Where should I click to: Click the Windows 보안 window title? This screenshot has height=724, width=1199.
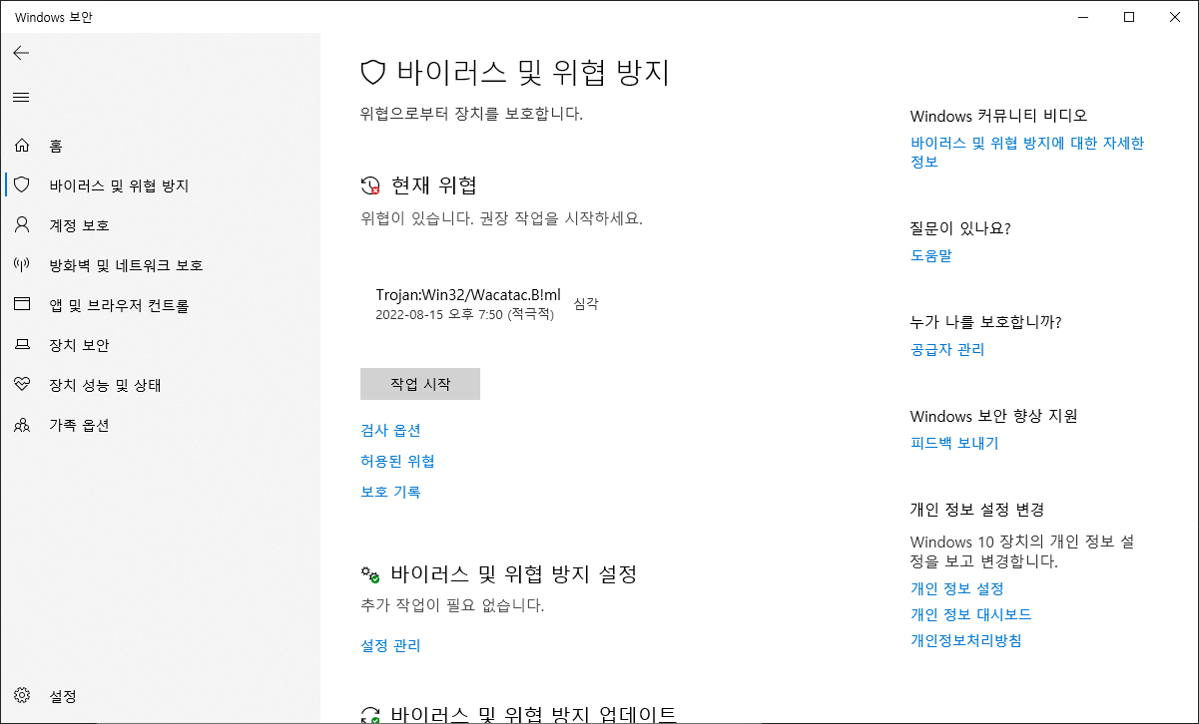point(54,17)
